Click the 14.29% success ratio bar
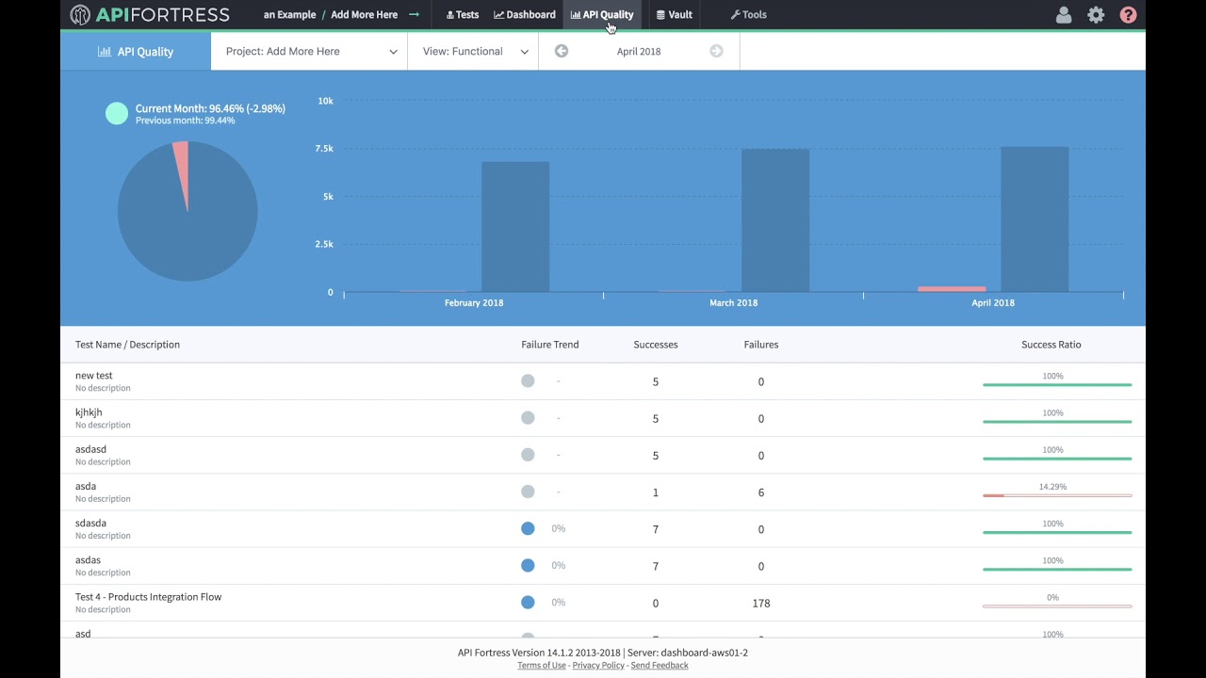Image resolution: width=1206 pixels, height=678 pixels. point(1057,495)
